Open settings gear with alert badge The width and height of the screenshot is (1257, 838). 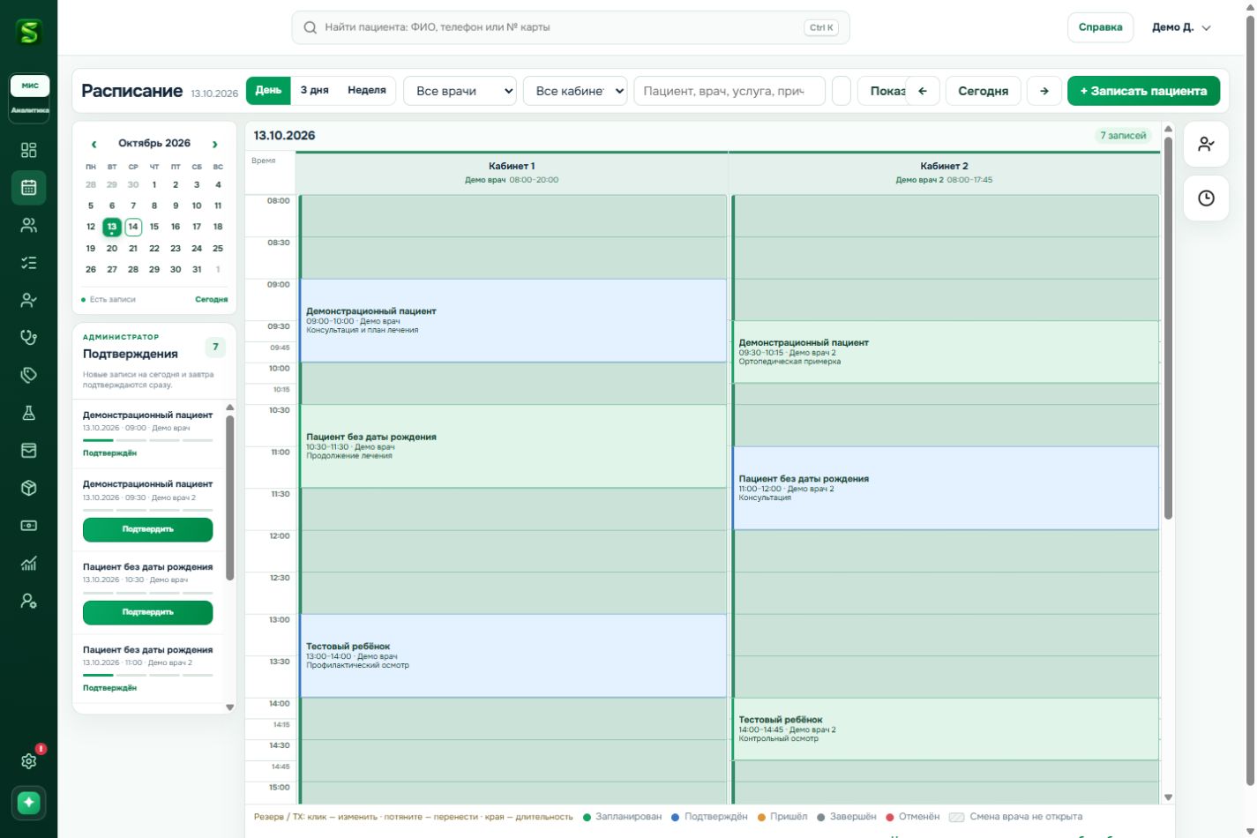tap(28, 760)
